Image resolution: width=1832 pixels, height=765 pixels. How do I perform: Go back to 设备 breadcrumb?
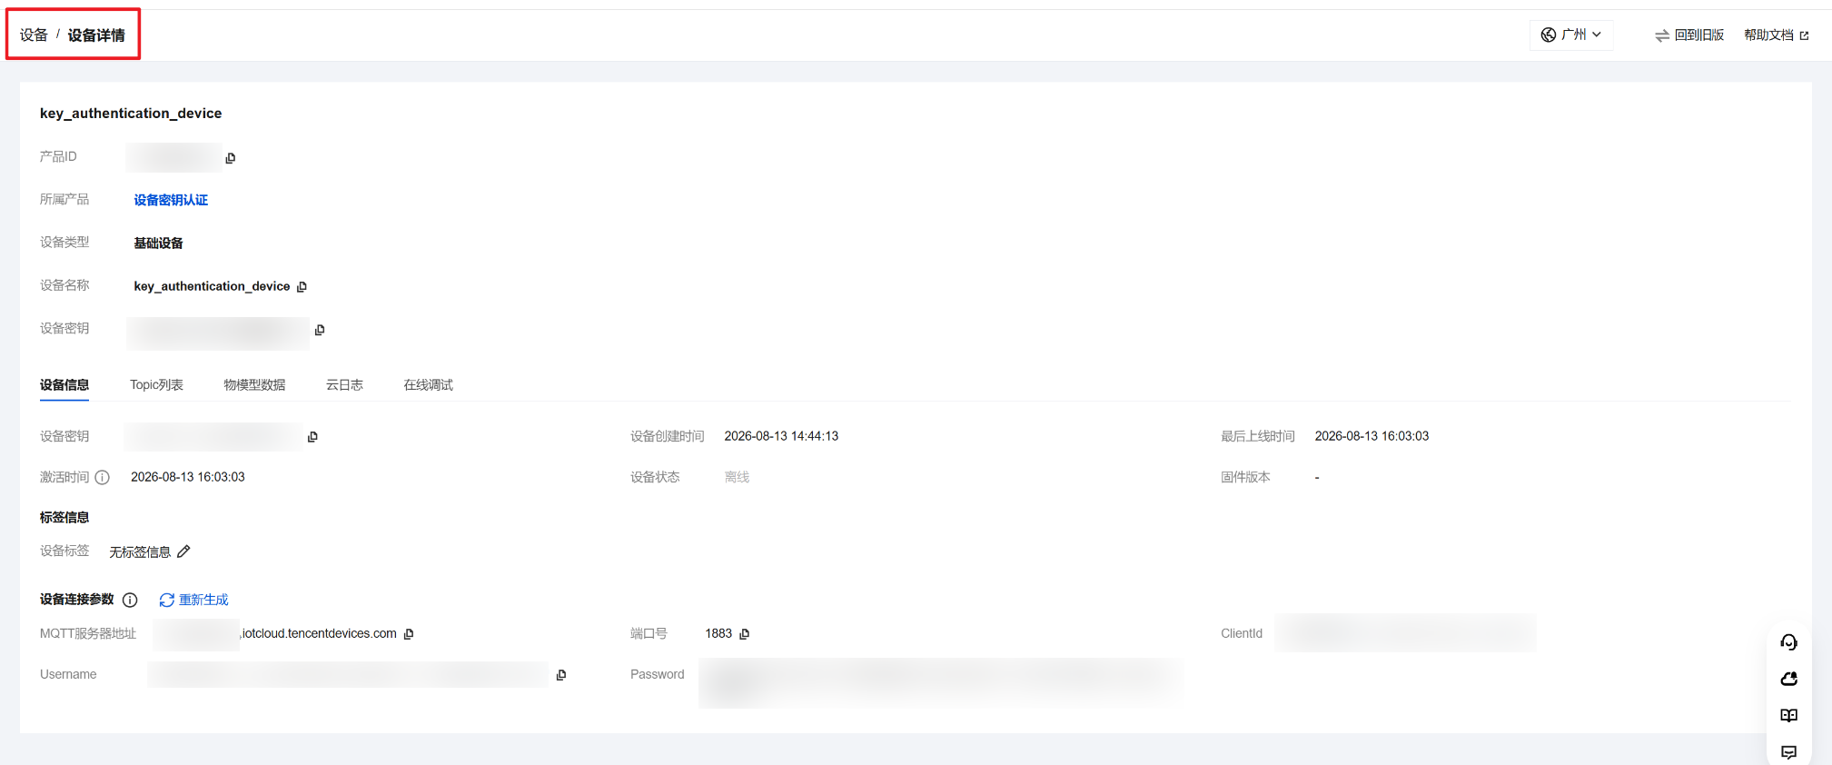pyautogui.click(x=34, y=35)
